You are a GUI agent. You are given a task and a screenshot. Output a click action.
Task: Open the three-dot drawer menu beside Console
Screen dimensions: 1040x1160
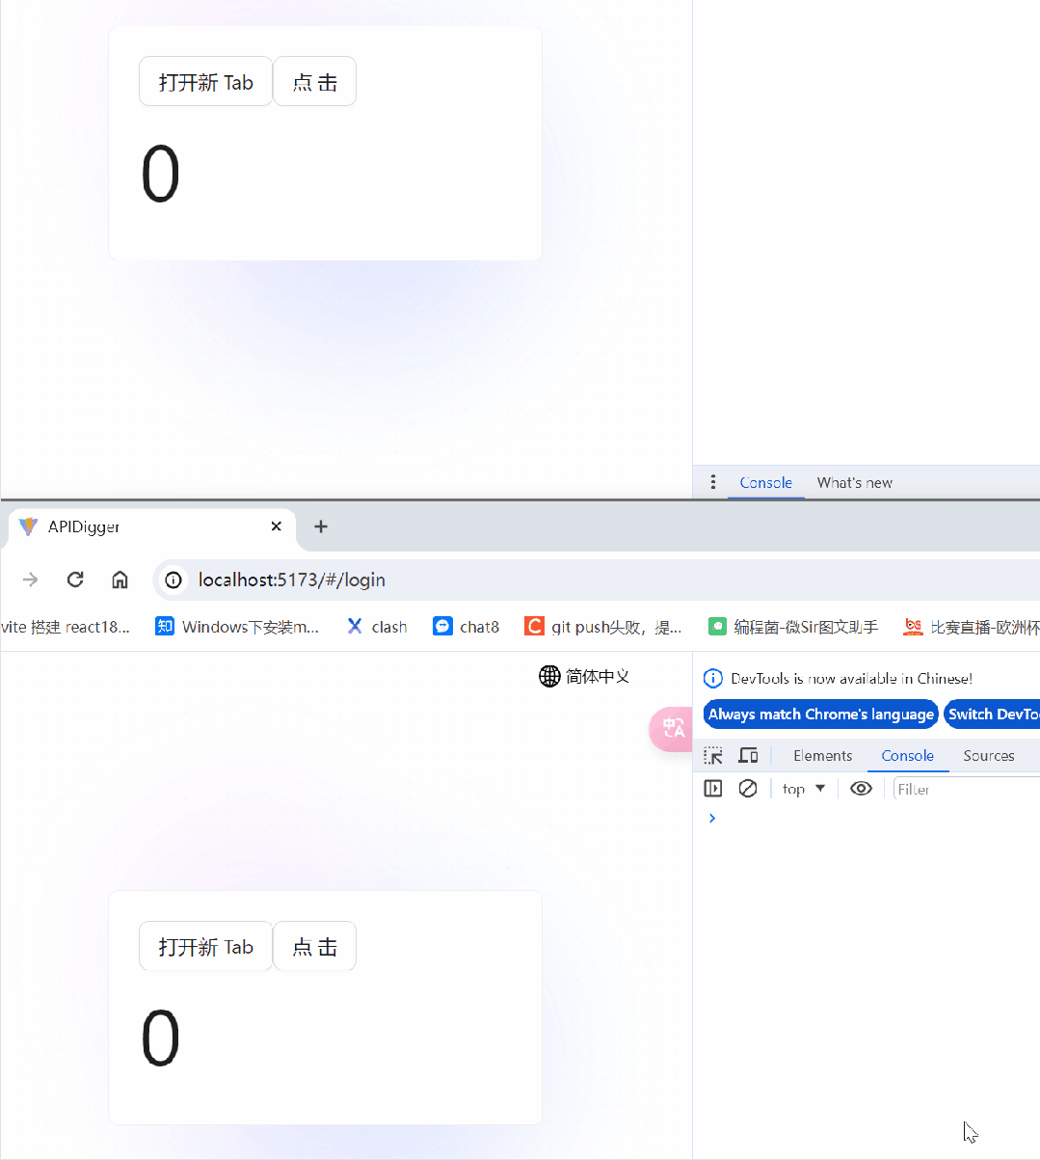(713, 482)
